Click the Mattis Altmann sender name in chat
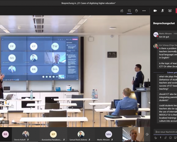Image resolution: width=177 pixels, height=142 pixels. (x=166, y=34)
